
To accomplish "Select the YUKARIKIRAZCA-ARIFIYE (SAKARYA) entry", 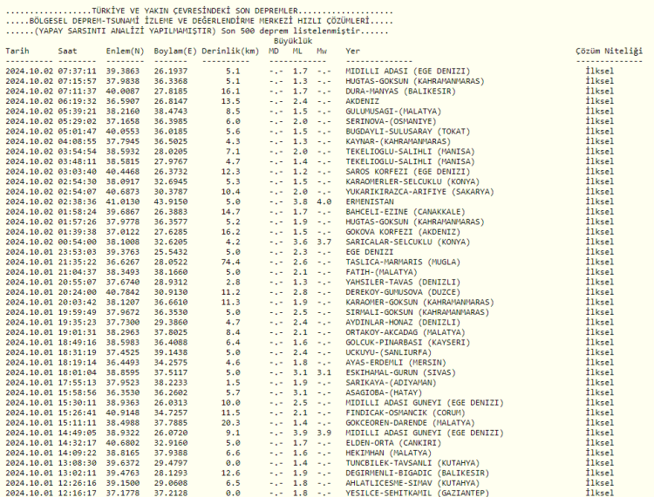I will 411,191.
